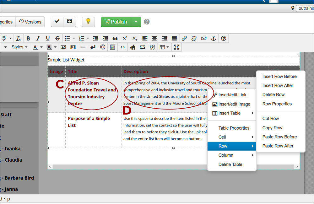Viewport: 314px width, 204px height.
Task: Toggle italic text formatting
Action: [x=38, y=38]
